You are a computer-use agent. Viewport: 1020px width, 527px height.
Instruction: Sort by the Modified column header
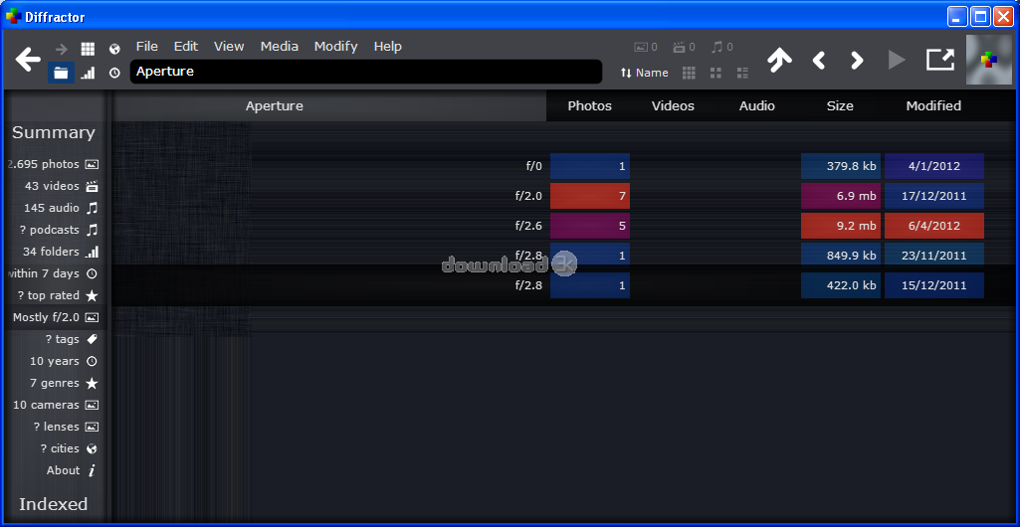point(933,106)
